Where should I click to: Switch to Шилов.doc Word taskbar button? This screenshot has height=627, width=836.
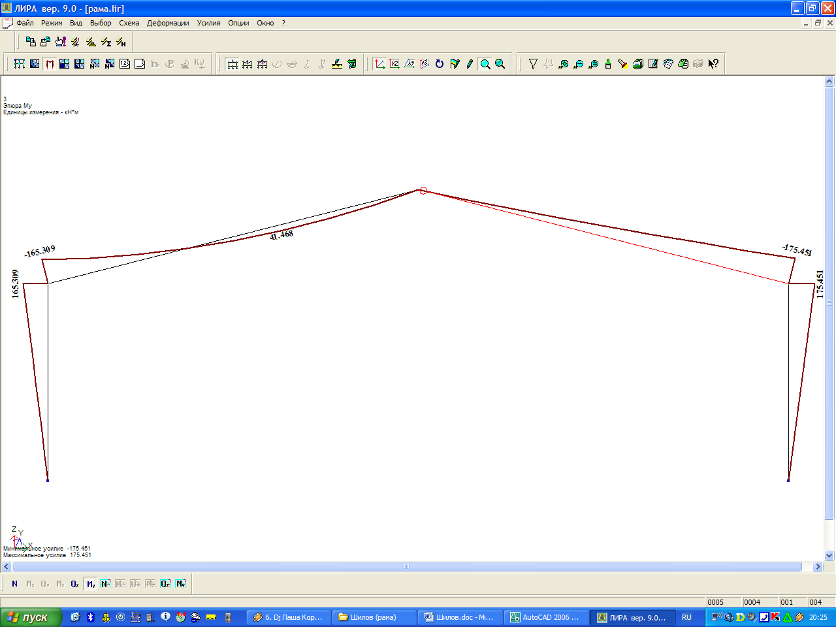459,617
